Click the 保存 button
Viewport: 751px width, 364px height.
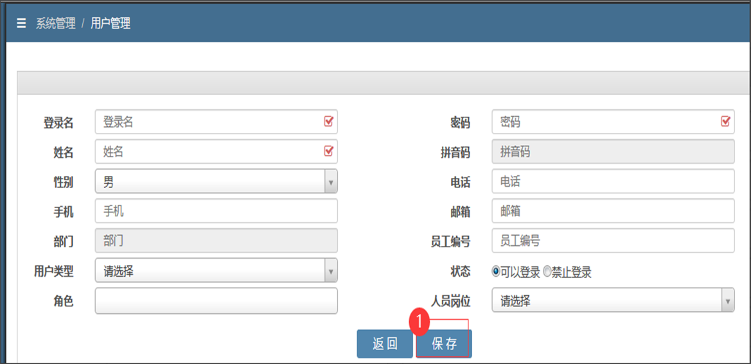pos(444,344)
